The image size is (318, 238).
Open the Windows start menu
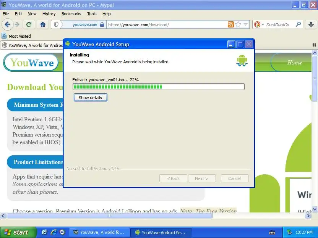(18, 232)
